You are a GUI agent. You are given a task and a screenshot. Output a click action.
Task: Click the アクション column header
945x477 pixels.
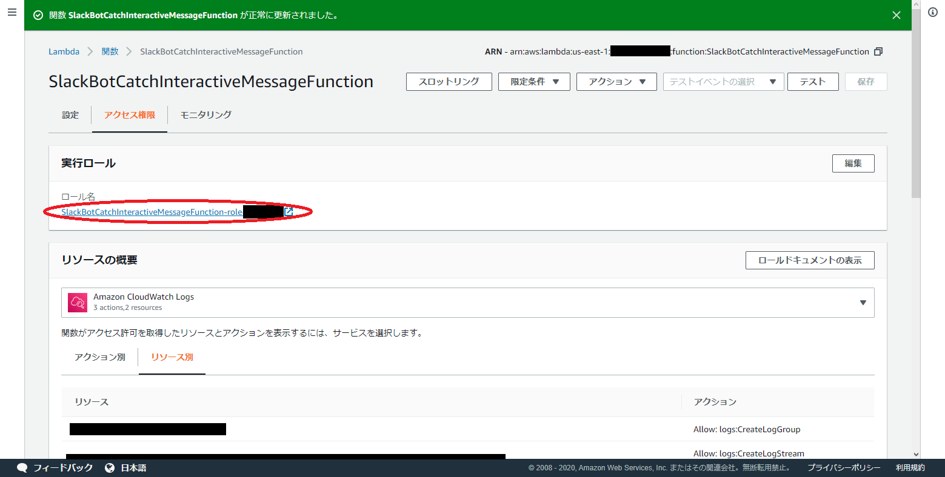click(x=715, y=402)
